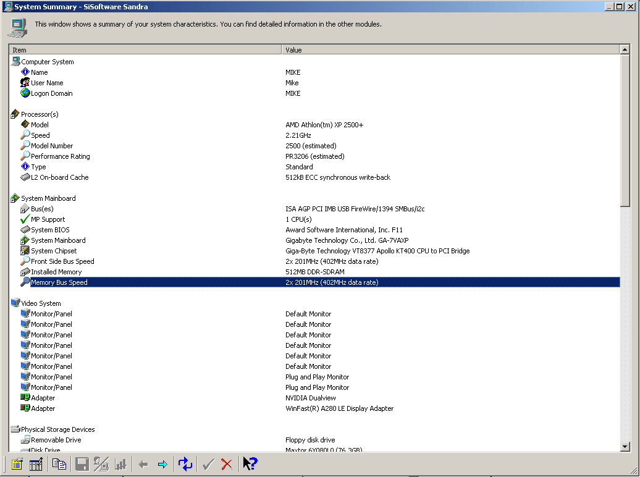Click the User Name row icon

tap(25, 83)
